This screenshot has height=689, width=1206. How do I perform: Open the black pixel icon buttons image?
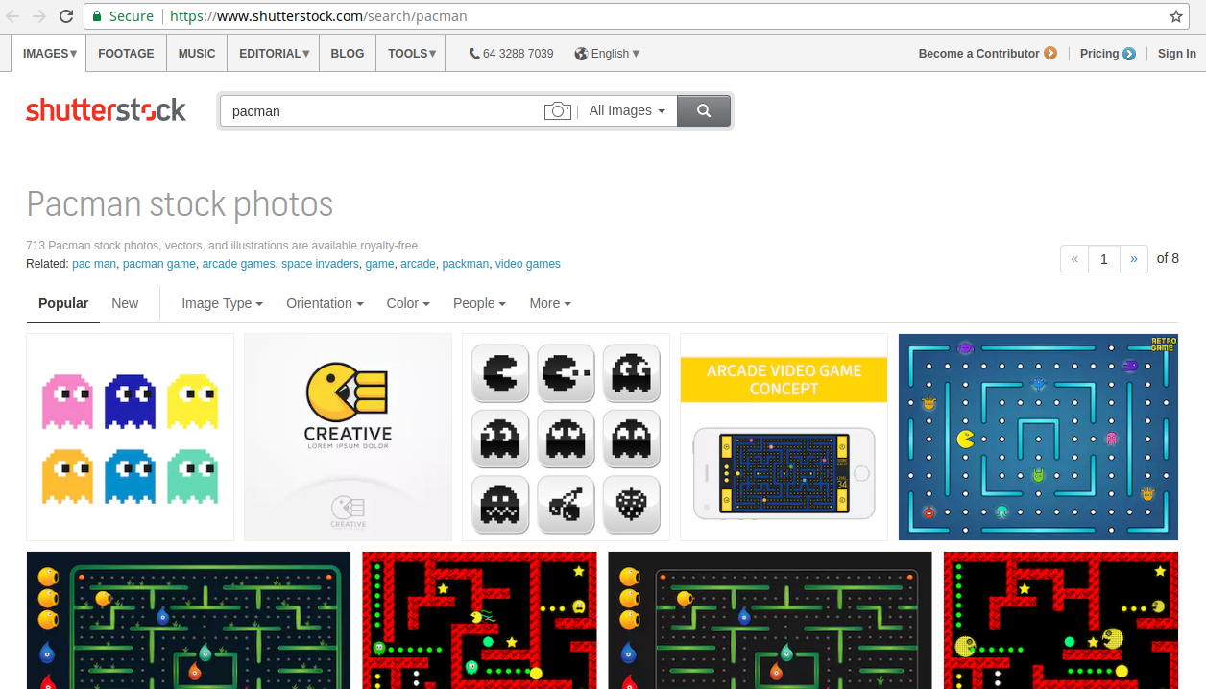pos(566,438)
